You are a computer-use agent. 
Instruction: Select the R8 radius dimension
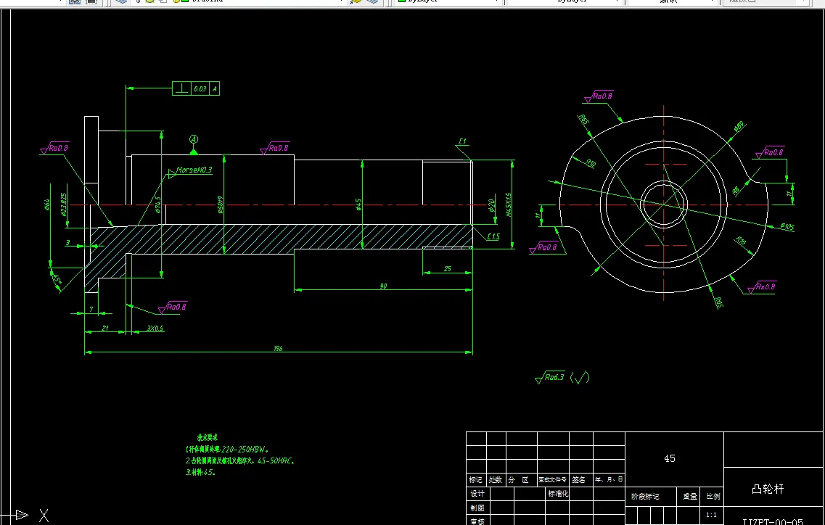736,190
